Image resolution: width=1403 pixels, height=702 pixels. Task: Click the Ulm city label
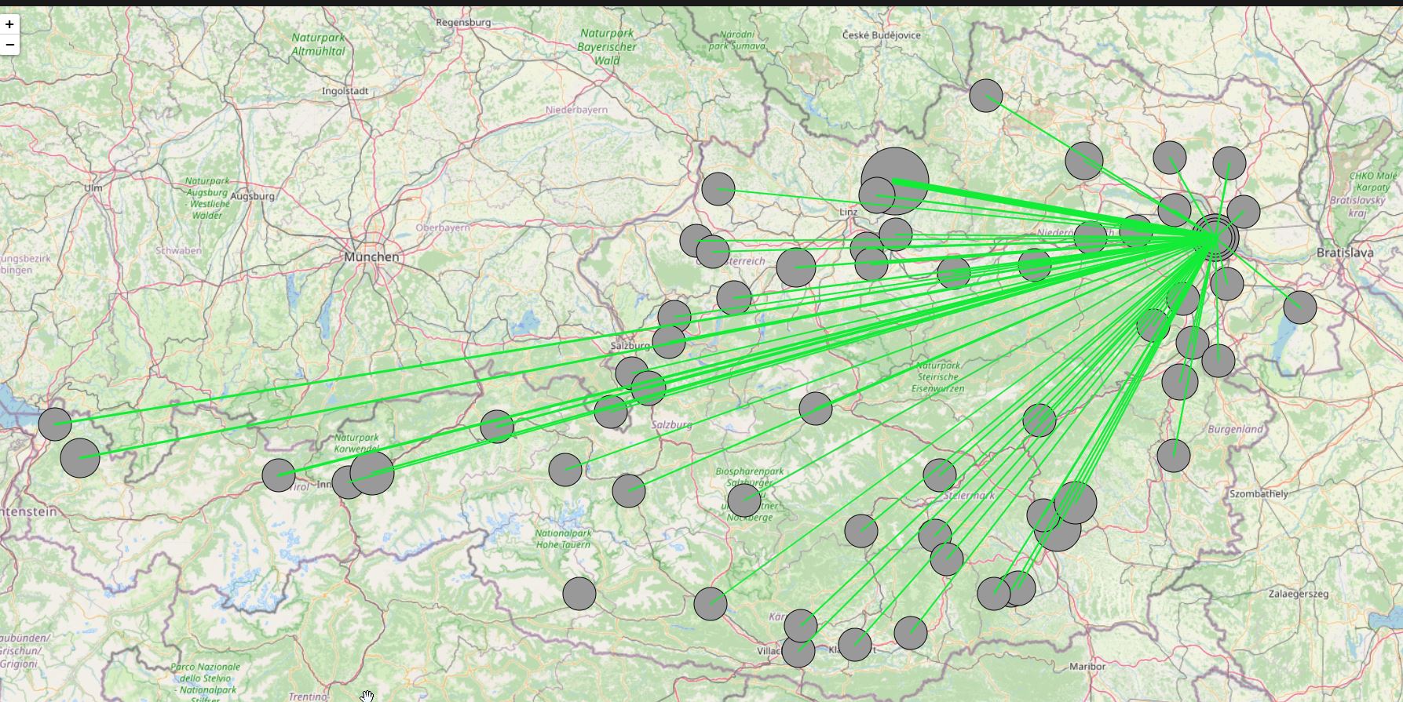(93, 187)
